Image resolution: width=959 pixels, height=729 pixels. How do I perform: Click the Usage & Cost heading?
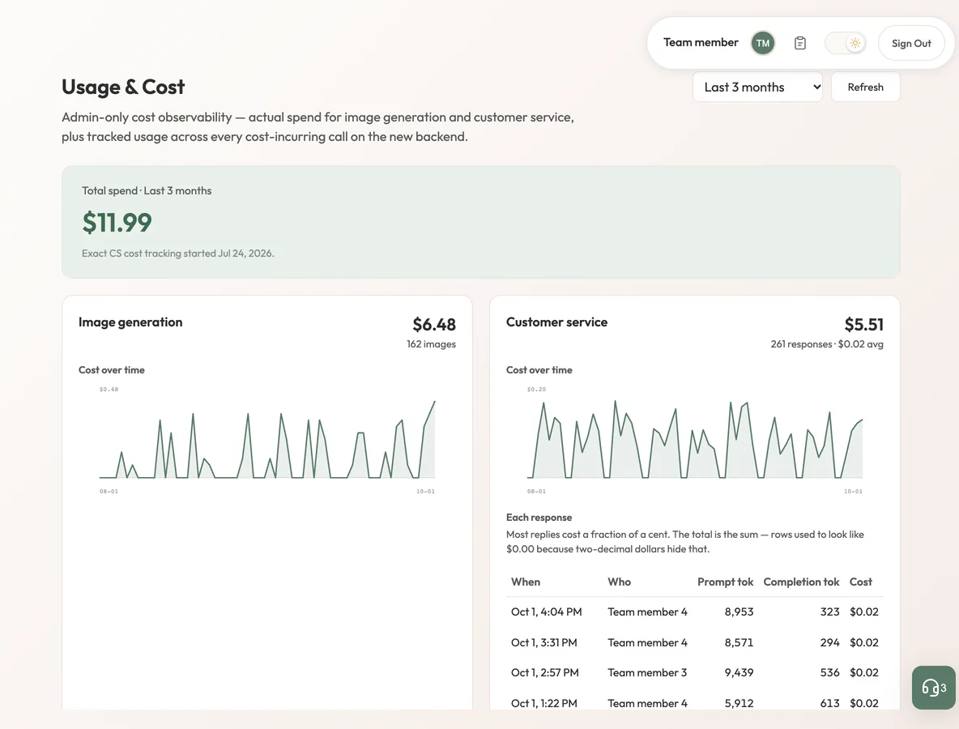click(x=123, y=87)
